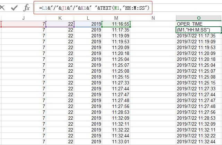
Task: Select the 2019/7/22 11:25:08 result cell
Action: [x=199, y=77]
